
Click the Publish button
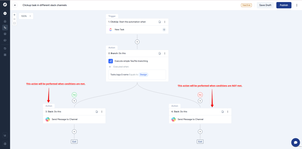(x=284, y=5)
